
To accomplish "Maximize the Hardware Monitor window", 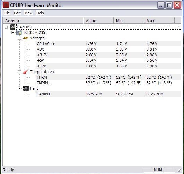I will pyautogui.click(x=169, y=5).
